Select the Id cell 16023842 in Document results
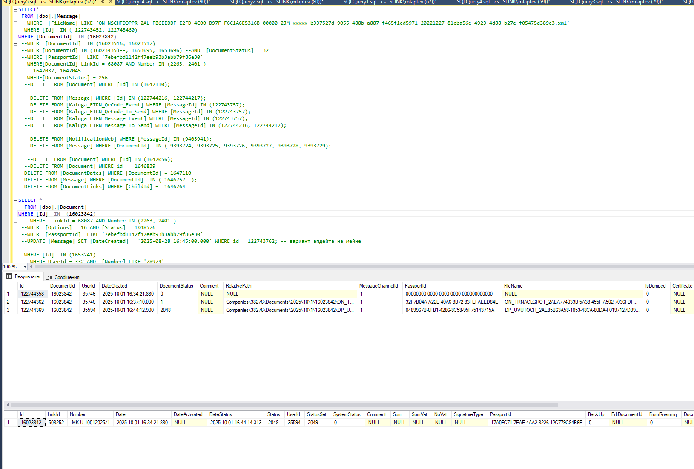This screenshot has width=694, height=469. coord(32,423)
